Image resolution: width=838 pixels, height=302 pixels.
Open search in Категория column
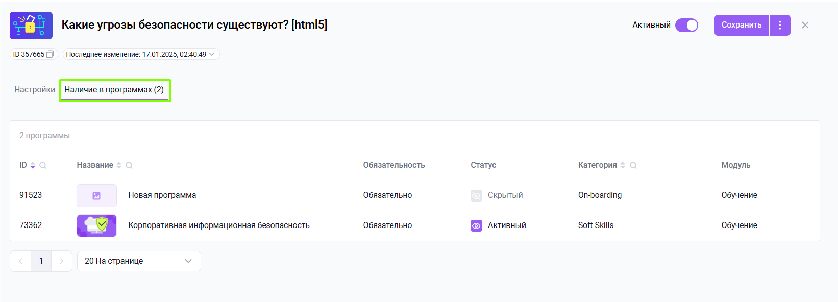click(x=633, y=165)
